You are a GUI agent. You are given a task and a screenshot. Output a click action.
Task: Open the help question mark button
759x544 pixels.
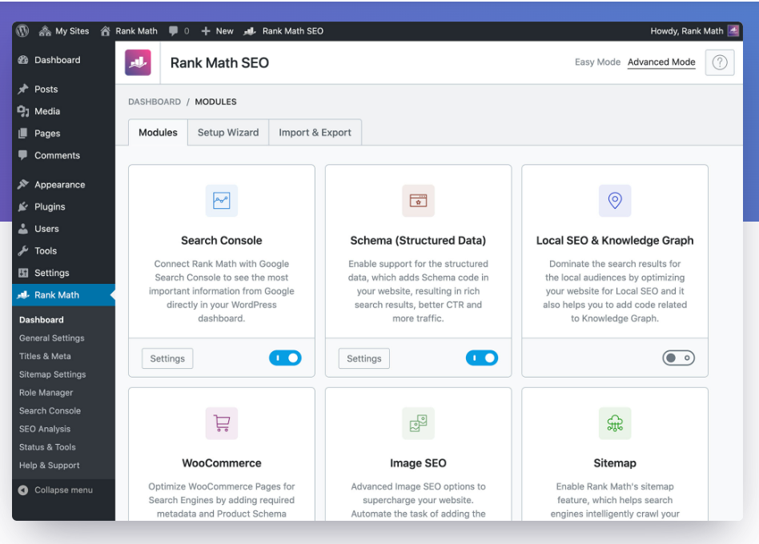(x=720, y=62)
